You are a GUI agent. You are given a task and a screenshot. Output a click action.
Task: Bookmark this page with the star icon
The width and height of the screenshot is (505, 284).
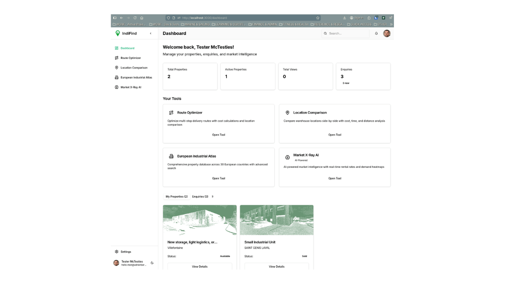click(x=318, y=18)
